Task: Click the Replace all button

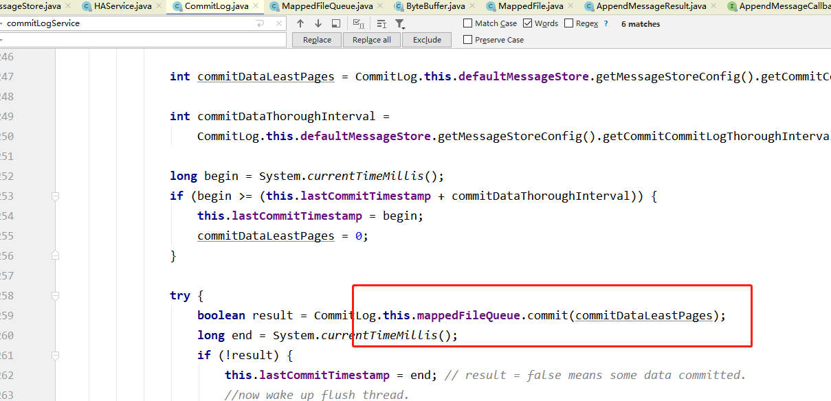Action: [372, 40]
